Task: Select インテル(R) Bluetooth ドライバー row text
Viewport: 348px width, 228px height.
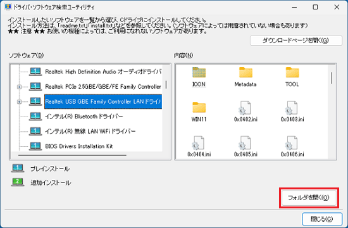Action: 84,117
